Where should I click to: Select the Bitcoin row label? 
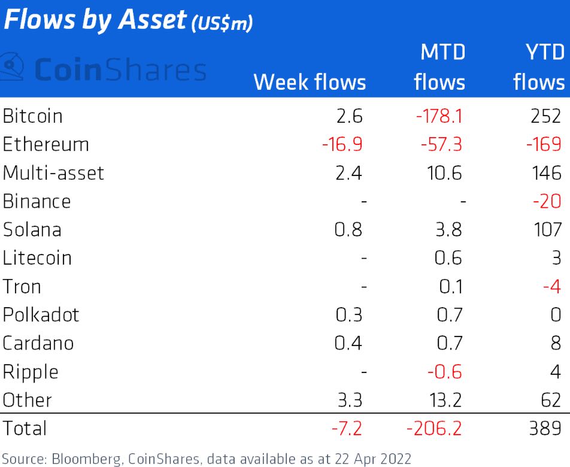[x=33, y=116]
